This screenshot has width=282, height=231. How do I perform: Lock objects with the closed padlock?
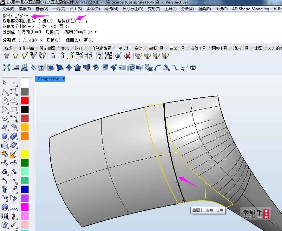(53, 56)
